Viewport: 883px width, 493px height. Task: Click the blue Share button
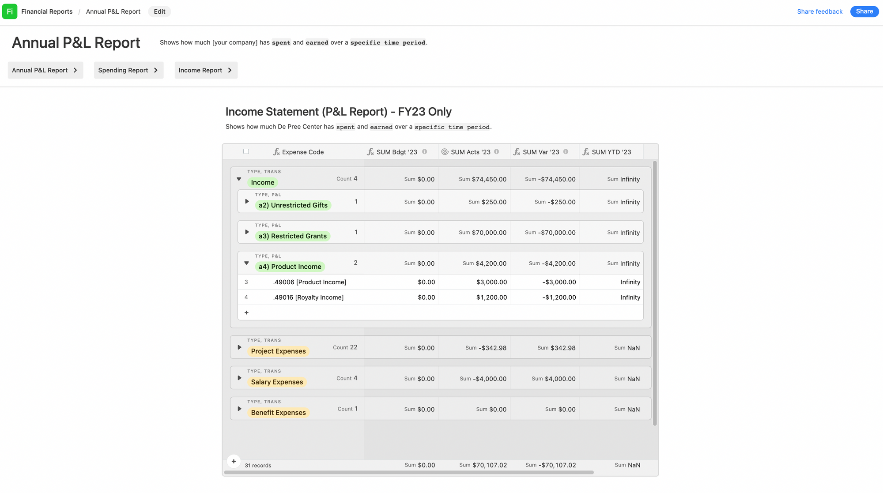864,11
